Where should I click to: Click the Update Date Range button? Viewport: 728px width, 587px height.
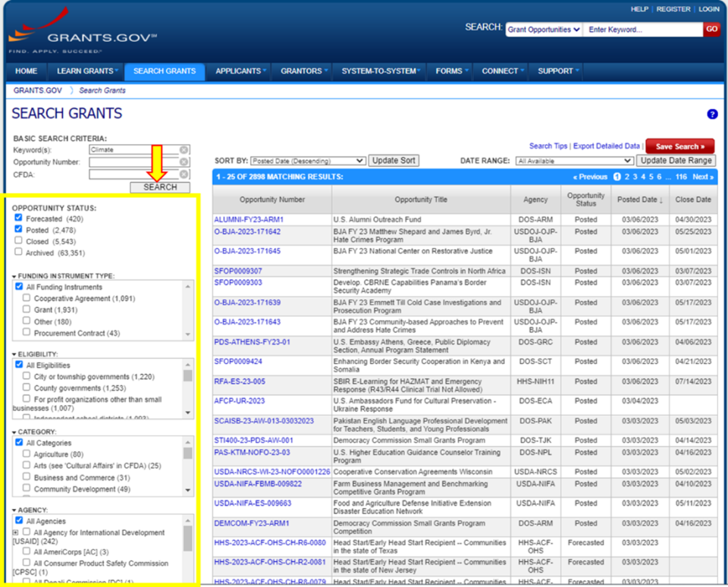point(676,160)
